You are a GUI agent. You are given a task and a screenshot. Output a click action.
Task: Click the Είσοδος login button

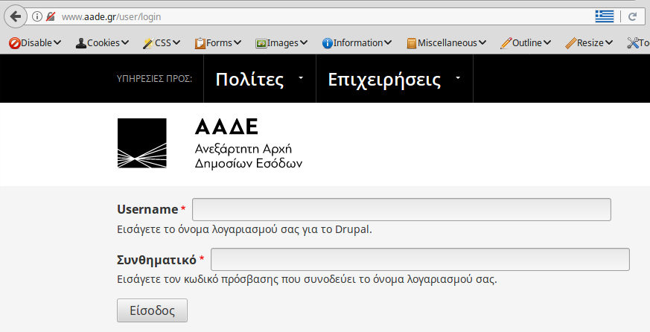coord(152,310)
